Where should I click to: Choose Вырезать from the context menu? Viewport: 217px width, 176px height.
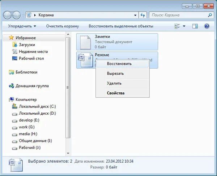[x=123, y=74]
